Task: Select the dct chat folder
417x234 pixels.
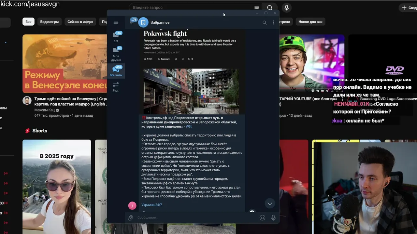Action: click(116, 37)
